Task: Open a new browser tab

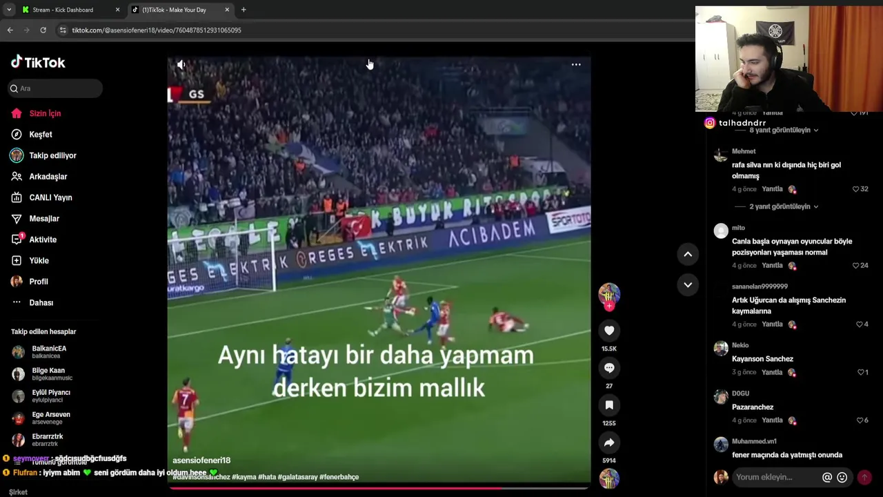Action: tap(244, 10)
